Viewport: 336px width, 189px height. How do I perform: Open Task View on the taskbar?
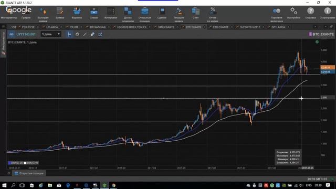coord(22,185)
